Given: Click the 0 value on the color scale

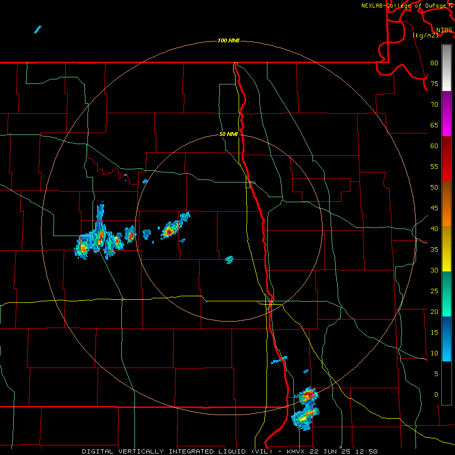Looking at the screenshot, I should [436, 395].
